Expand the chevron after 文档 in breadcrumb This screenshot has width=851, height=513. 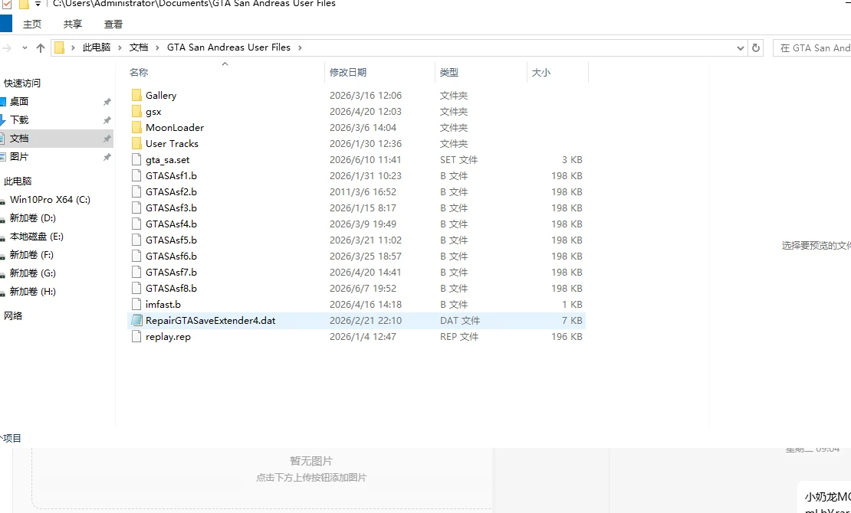(x=157, y=47)
